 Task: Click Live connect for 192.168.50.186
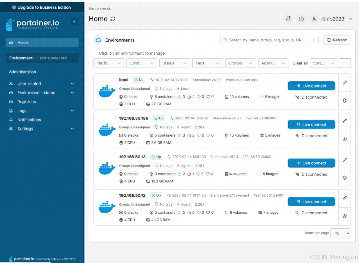click(311, 124)
